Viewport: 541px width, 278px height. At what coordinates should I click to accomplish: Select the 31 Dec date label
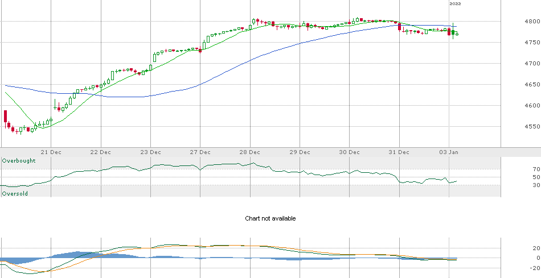(x=399, y=152)
